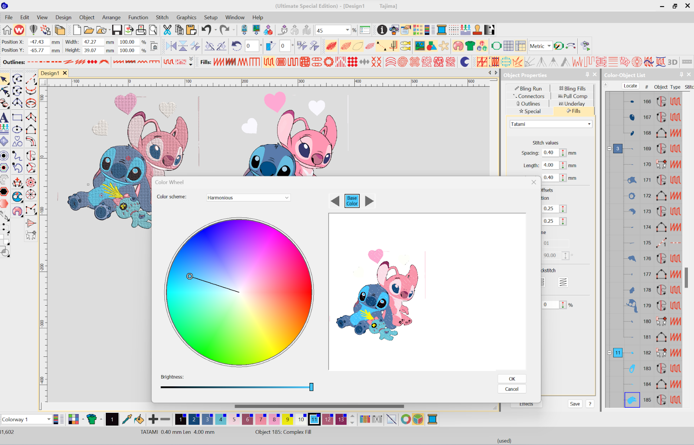Click Save in Object Properties panel

575,404
